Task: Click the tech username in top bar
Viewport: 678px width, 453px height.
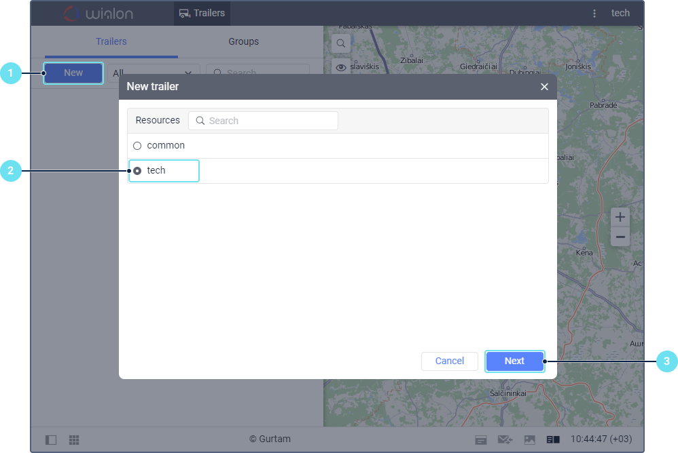Action: click(620, 14)
